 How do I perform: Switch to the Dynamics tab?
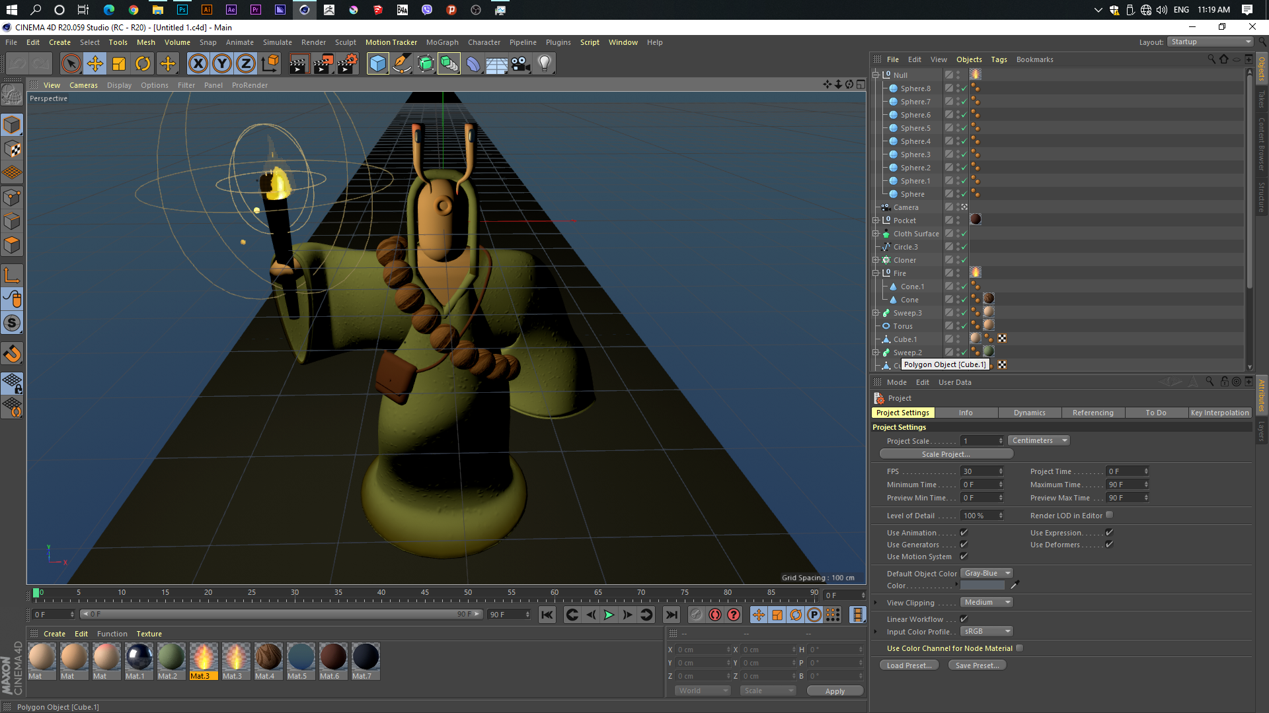point(1029,413)
